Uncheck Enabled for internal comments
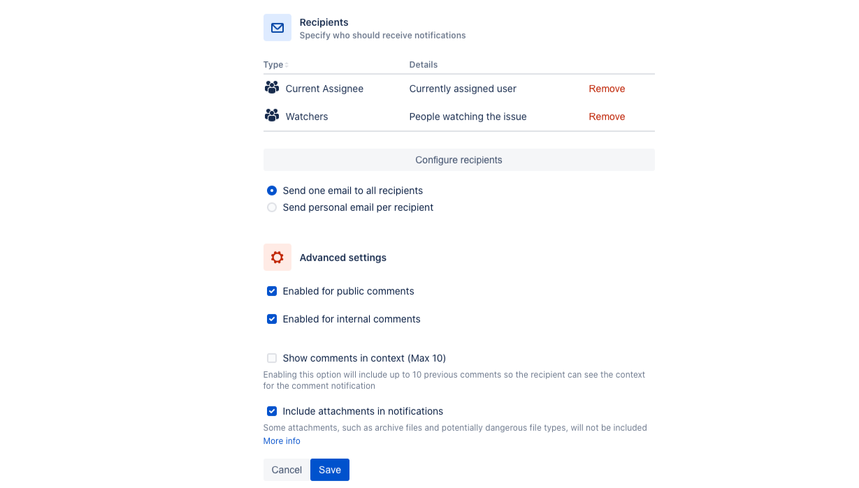Screen dimensions: 859x488 pos(272,319)
